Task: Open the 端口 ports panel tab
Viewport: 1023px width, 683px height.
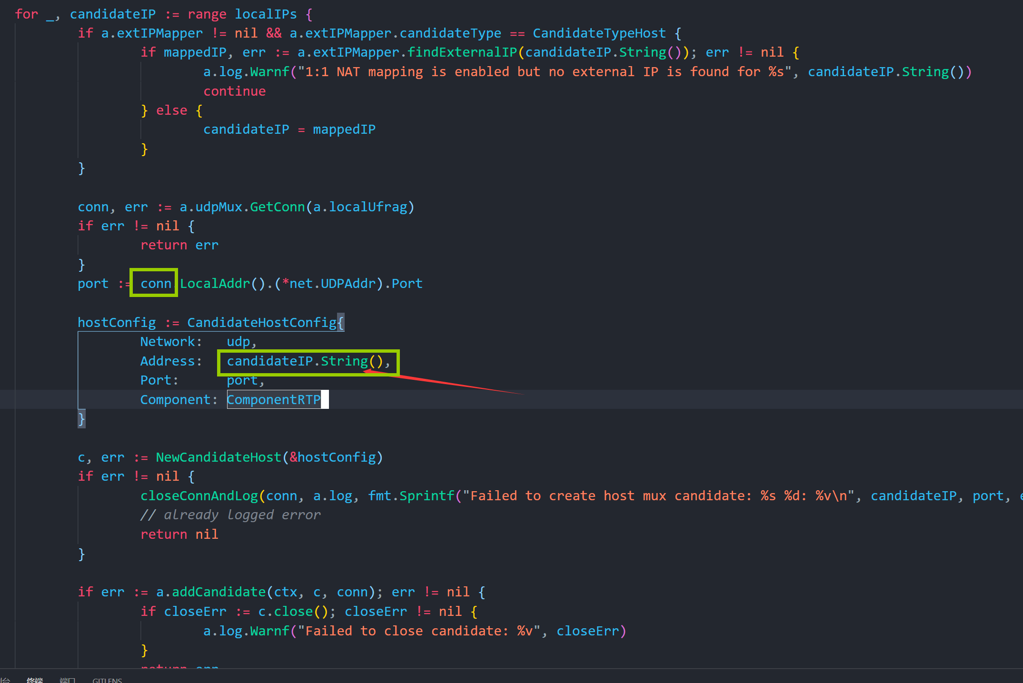Action: coord(67,680)
